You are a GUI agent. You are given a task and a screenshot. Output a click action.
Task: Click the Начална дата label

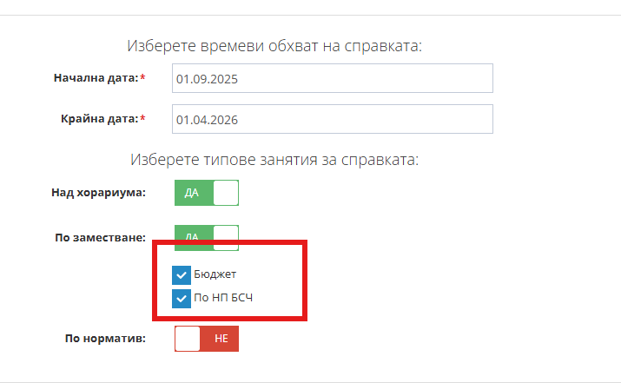point(96,78)
